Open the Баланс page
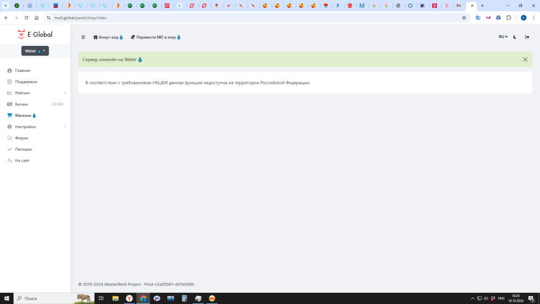 (22, 104)
